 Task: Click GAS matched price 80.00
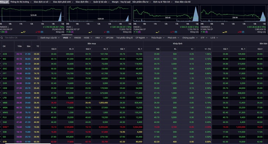click(x=157, y=78)
